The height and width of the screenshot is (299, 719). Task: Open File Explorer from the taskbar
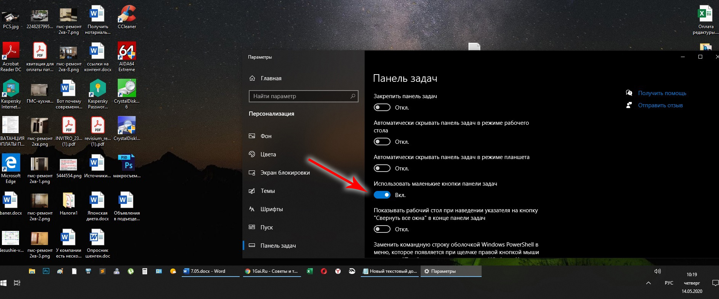pos(32,271)
